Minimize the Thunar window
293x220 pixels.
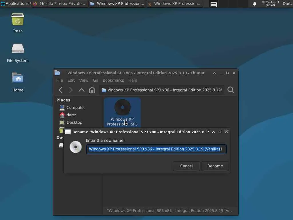click(x=221, y=73)
